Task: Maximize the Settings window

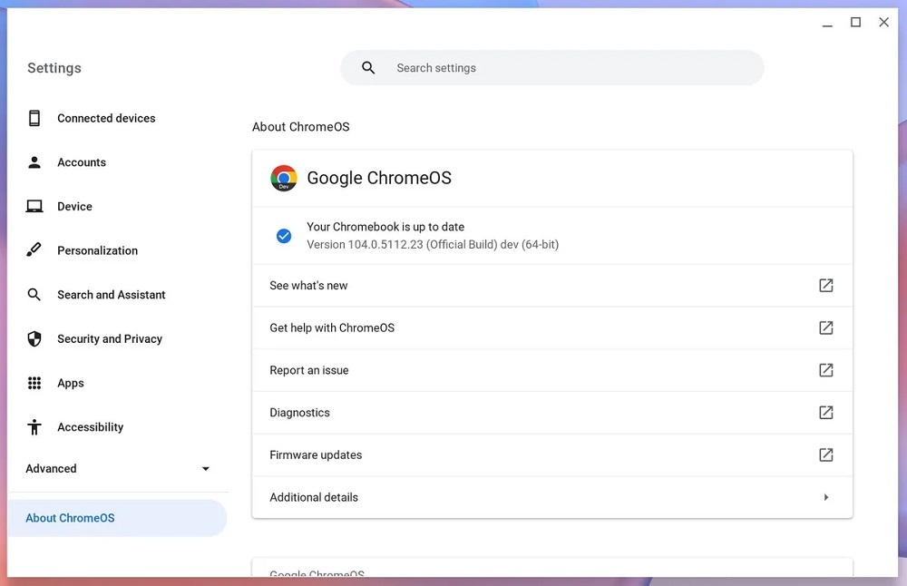Action: click(x=855, y=23)
